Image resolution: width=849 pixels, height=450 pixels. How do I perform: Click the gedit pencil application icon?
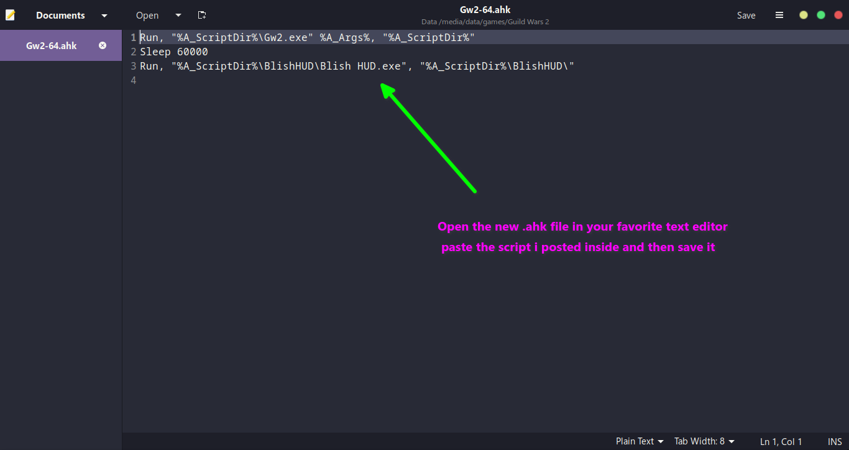point(10,14)
